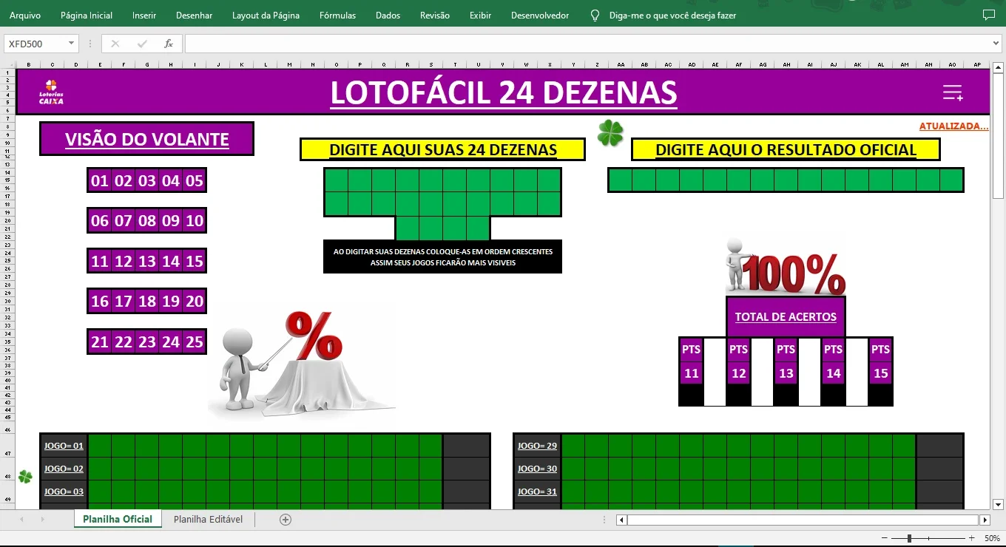
Task: Select the Layout da Página tab
Action: click(x=266, y=15)
